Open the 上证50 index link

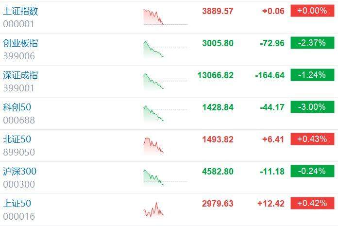coord(17,204)
